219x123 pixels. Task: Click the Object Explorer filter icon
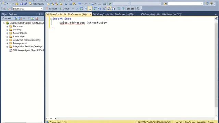click(x=28, y=18)
